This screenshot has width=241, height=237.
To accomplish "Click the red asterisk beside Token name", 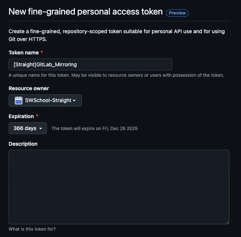I will pyautogui.click(x=42, y=52).
